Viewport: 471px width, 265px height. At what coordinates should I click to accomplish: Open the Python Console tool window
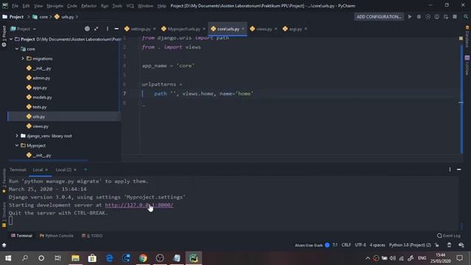(56, 236)
